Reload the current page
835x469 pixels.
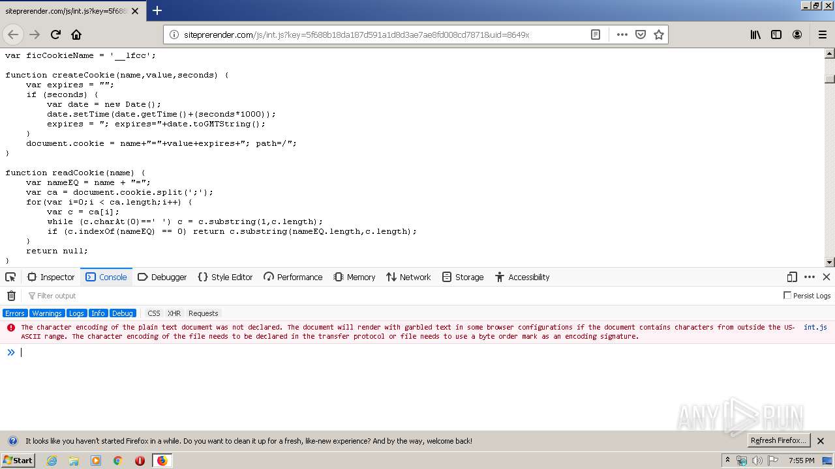click(55, 35)
